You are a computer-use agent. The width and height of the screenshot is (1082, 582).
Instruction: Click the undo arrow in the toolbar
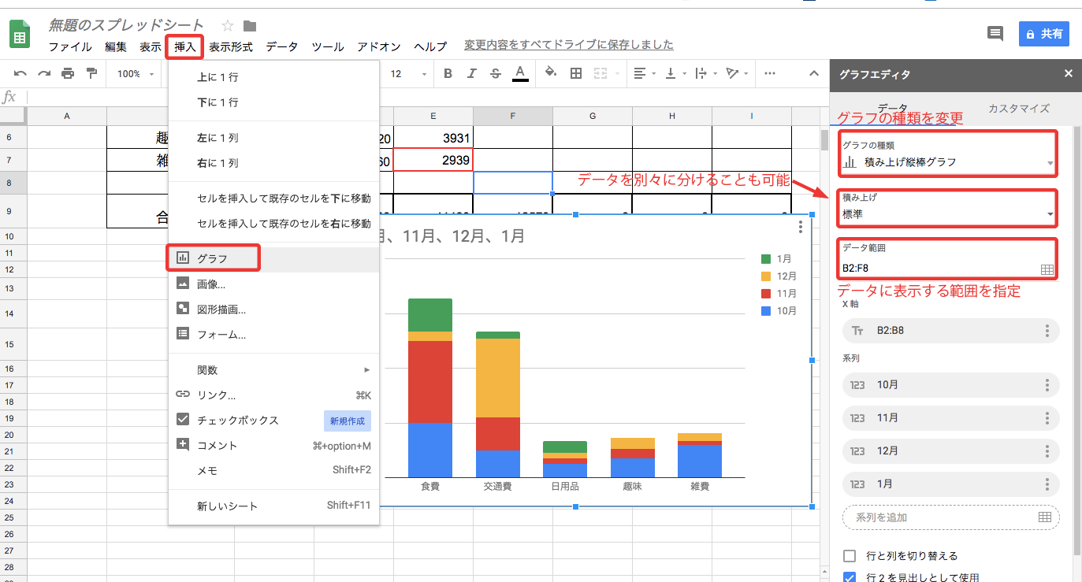click(x=20, y=73)
